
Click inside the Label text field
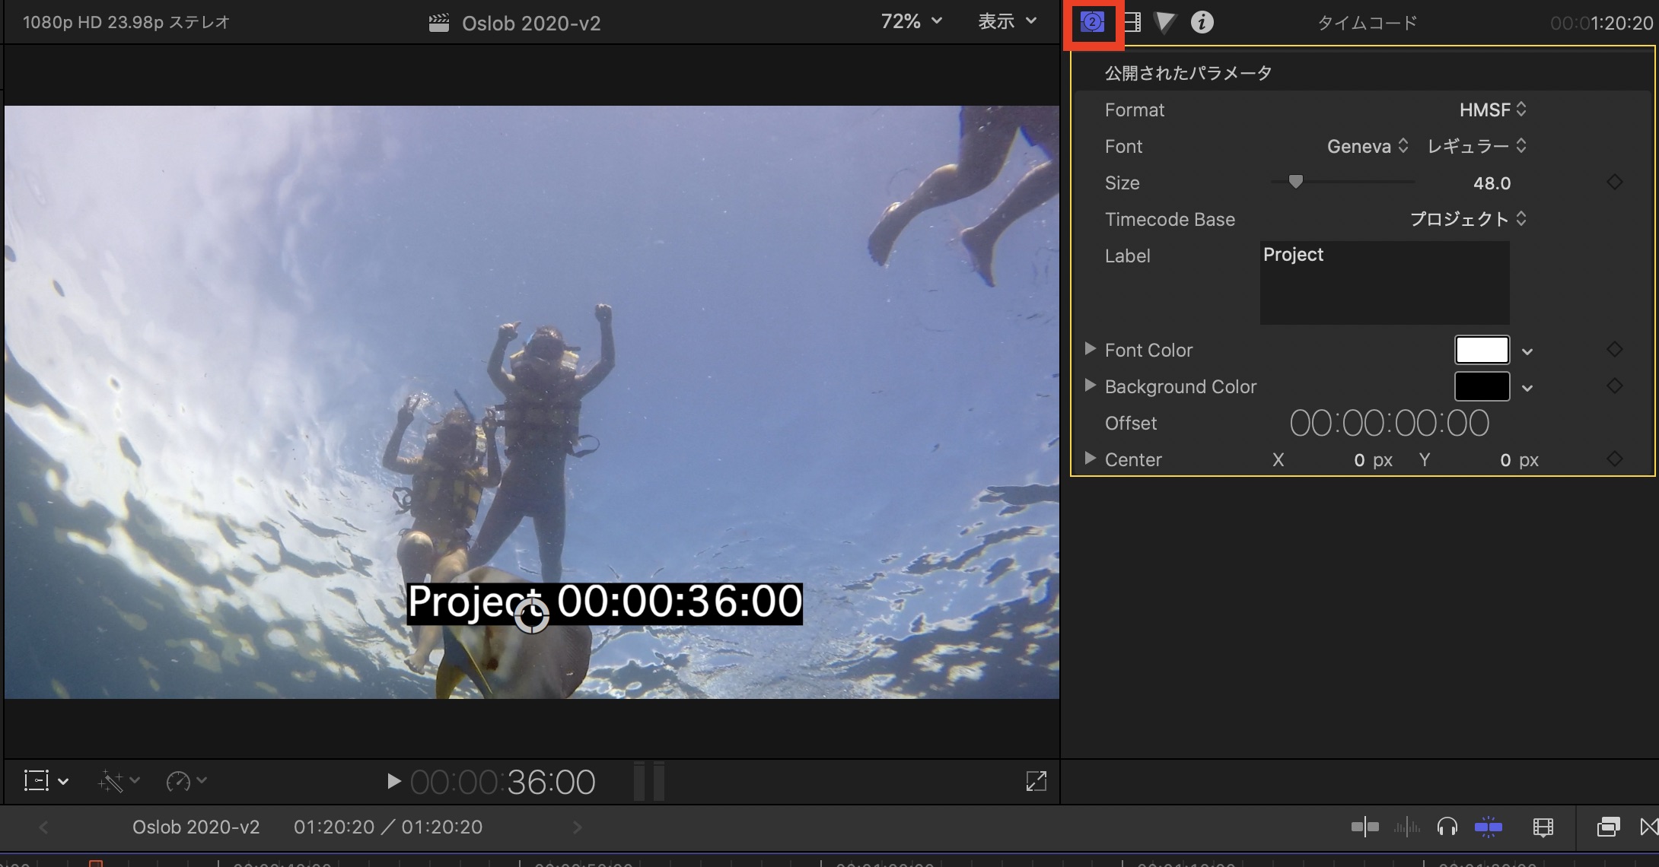click(1384, 283)
